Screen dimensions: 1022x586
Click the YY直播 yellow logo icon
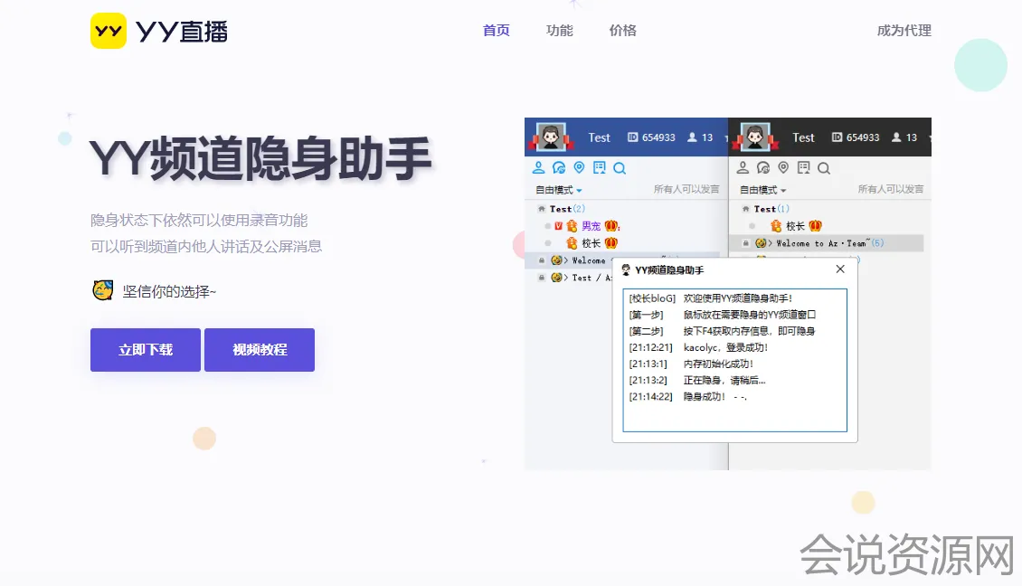pyautogui.click(x=109, y=31)
